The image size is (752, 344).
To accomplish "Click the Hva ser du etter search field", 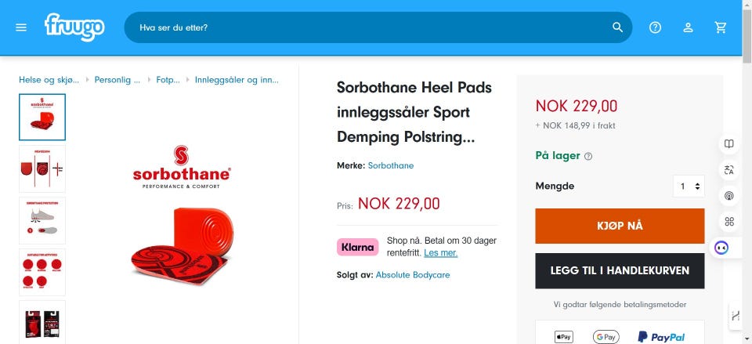I will point(368,27).
